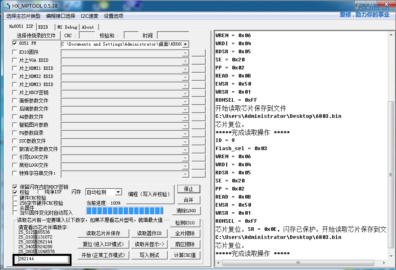The width and height of the screenshot is (396, 270).
Task: Click the 全片擦除 button
Action: tap(185, 233)
